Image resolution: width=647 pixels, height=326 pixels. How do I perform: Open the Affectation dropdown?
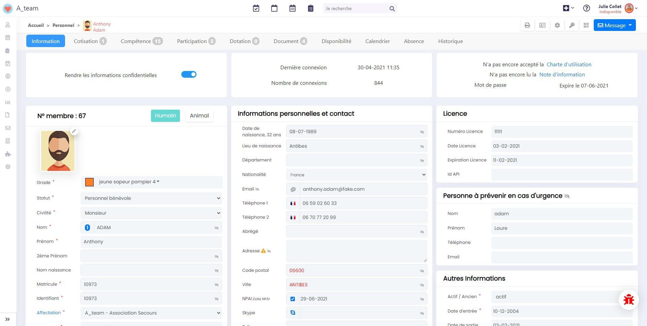[x=151, y=313]
